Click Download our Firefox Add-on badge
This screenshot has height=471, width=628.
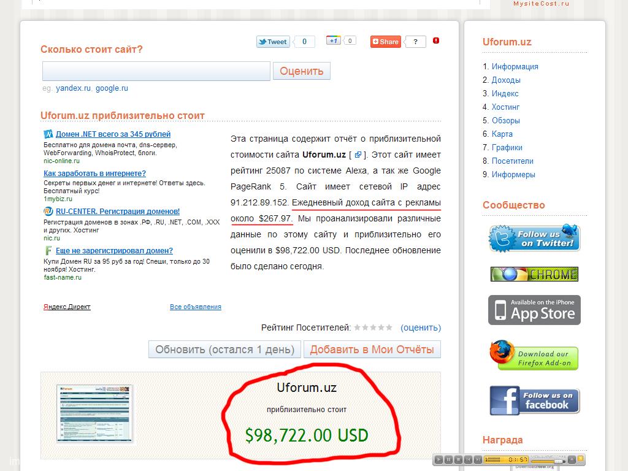point(534,356)
